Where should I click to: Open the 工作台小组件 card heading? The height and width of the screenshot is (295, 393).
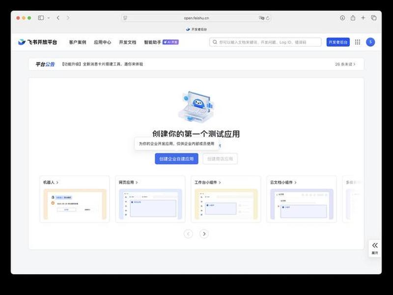click(208, 182)
